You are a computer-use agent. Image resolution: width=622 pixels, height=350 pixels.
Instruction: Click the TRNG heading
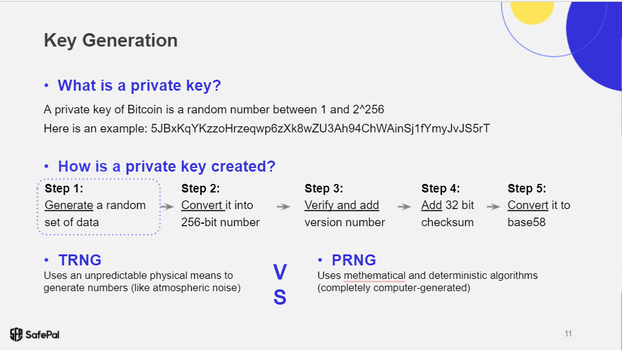[x=80, y=261]
